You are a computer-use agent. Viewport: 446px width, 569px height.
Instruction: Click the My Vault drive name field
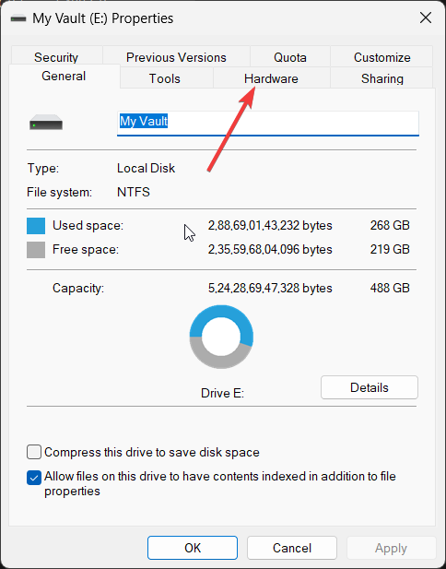268,124
